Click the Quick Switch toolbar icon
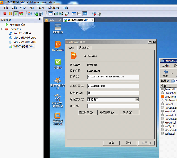 [x=56, y=14]
